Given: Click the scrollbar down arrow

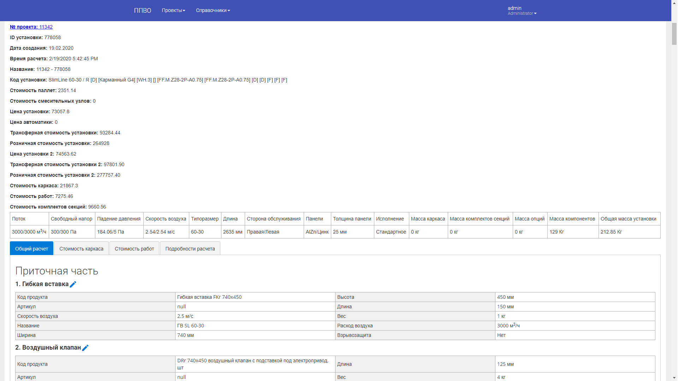Looking at the screenshot, I should tap(674, 378).
